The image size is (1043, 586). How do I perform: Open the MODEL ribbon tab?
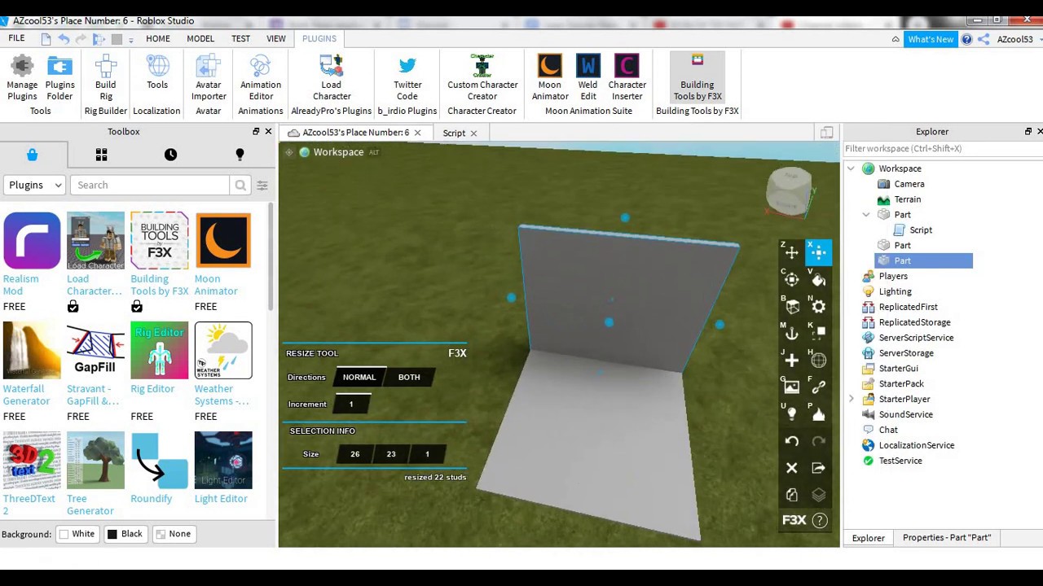pos(200,38)
